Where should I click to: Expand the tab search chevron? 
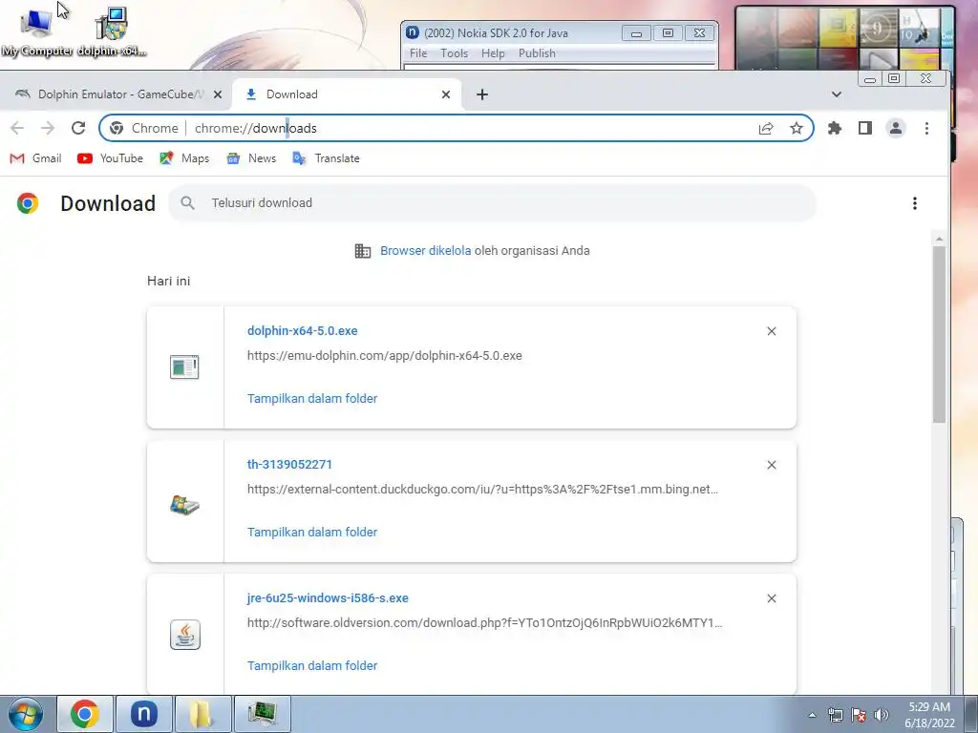[837, 94]
